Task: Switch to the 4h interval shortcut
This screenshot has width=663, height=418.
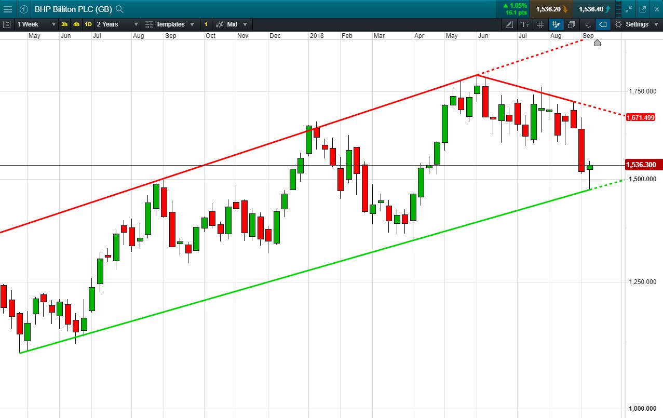Action: click(76, 24)
